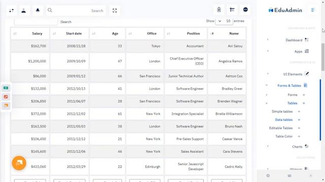Click the Charts pie icon

coord(306,146)
